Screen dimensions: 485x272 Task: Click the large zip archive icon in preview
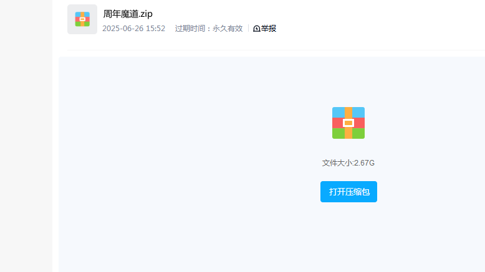point(348,123)
